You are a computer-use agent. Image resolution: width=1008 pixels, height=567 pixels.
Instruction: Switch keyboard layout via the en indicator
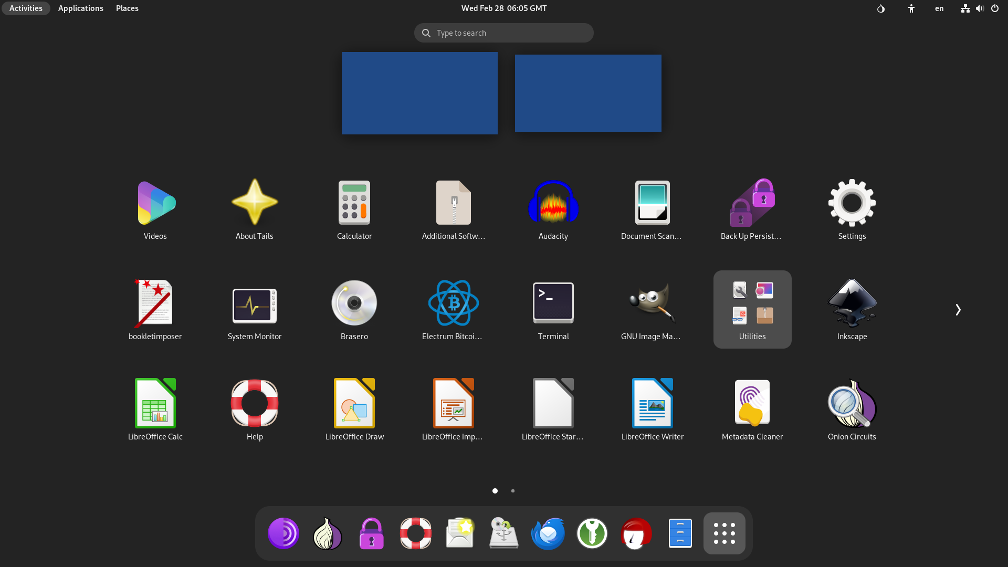pyautogui.click(x=939, y=8)
